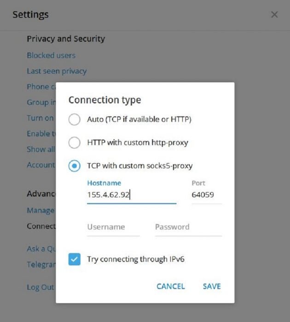
Task: Save the connection settings
Action: (212, 286)
